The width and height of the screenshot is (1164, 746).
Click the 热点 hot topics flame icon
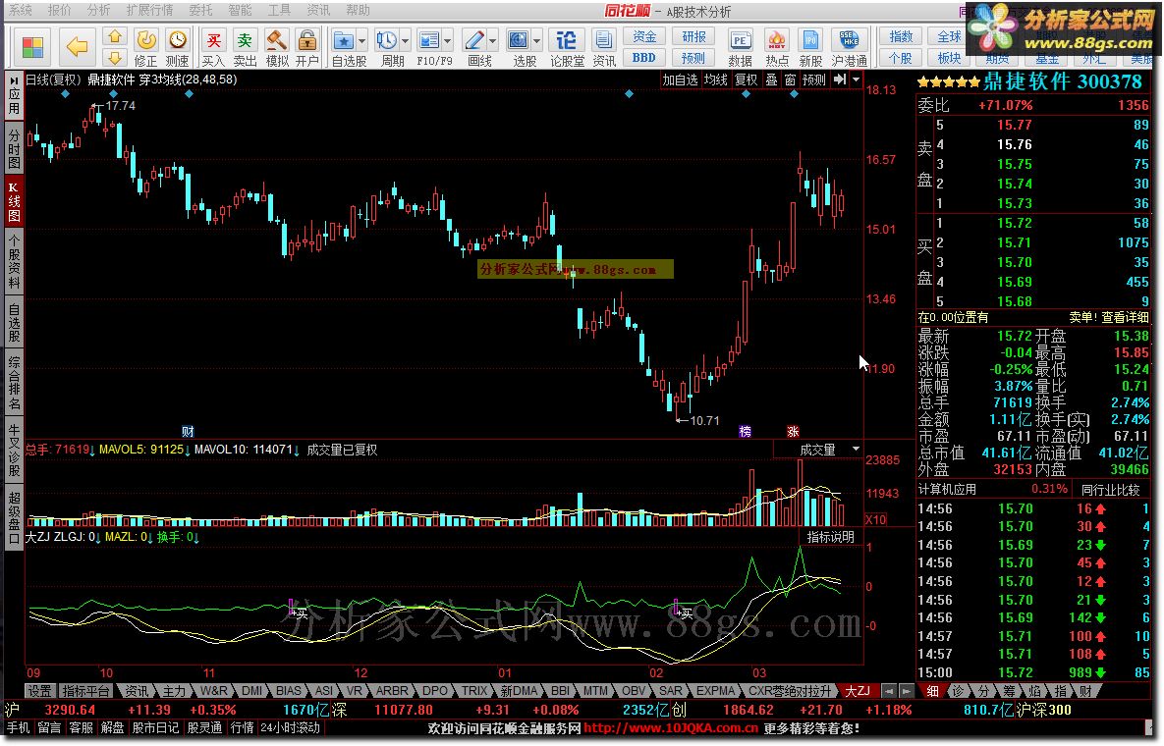(777, 48)
